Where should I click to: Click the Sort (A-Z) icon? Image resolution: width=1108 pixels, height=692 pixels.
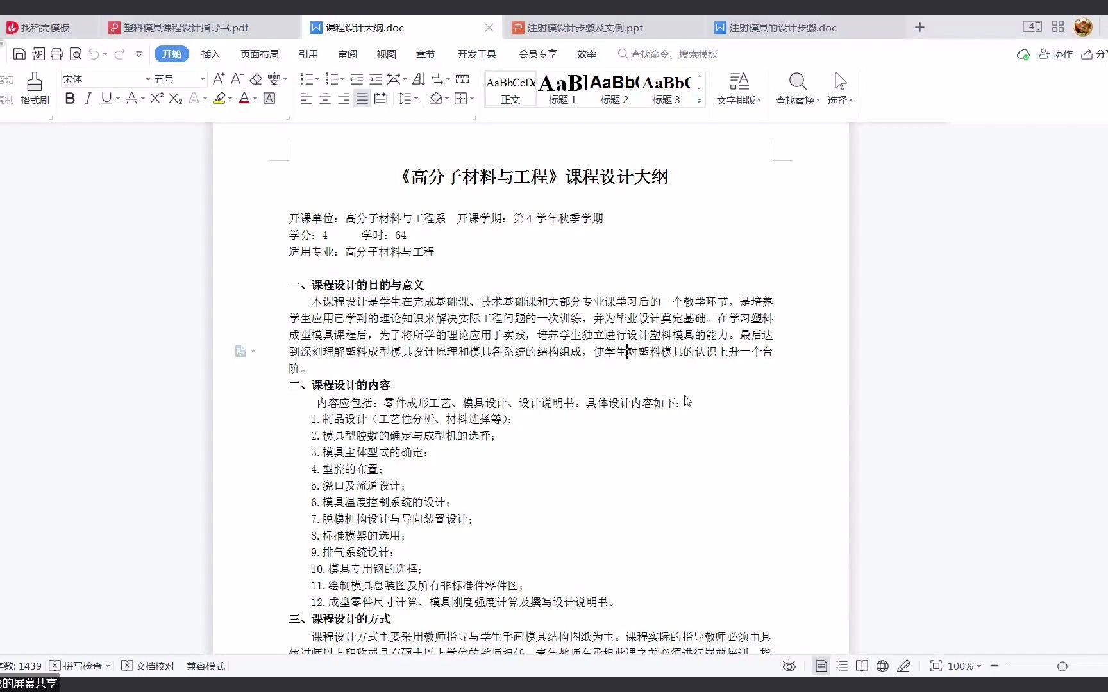[419, 79]
